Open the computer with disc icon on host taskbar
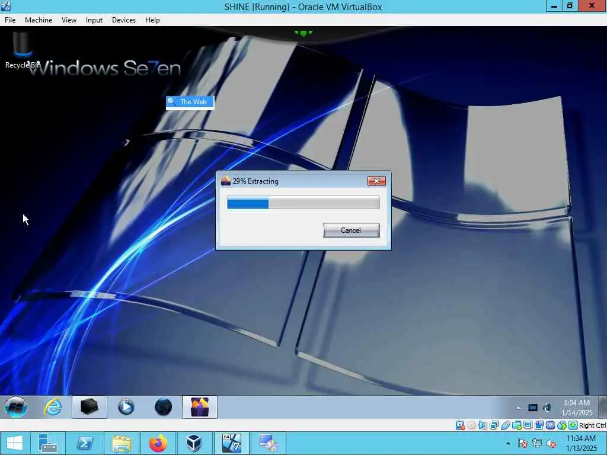This screenshot has width=607, height=455. tap(269, 443)
